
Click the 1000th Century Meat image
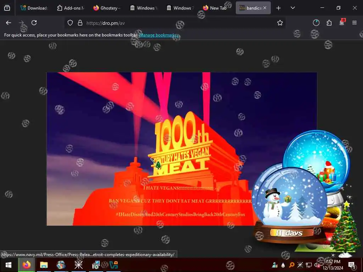coord(182,149)
